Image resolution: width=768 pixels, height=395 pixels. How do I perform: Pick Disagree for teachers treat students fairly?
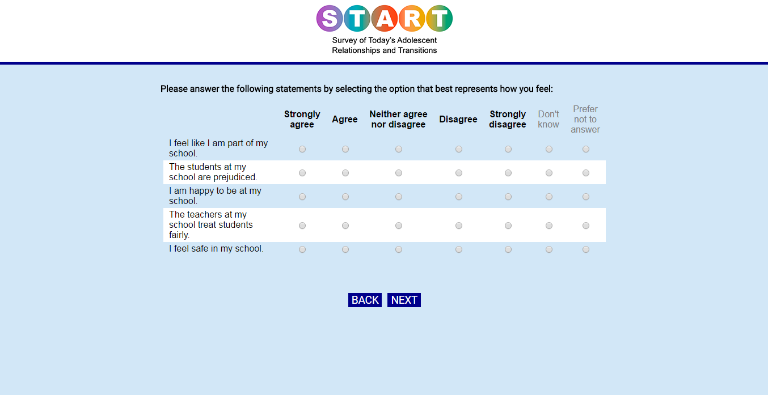coord(459,226)
